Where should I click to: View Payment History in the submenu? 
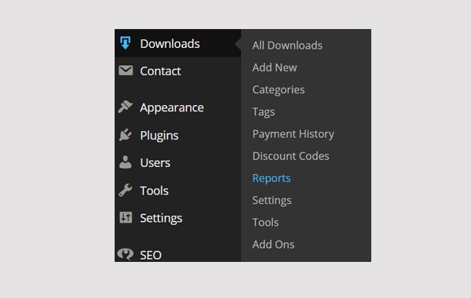pyautogui.click(x=293, y=134)
